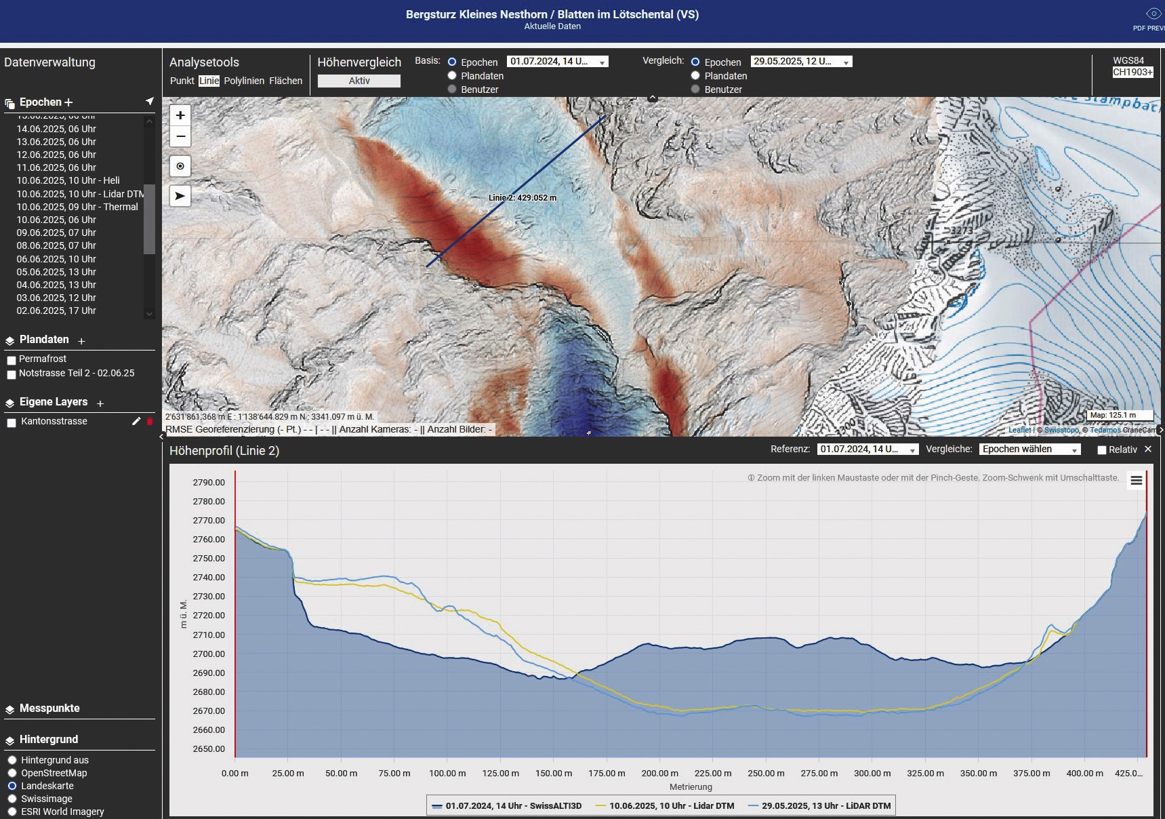Open the chart options hamburger menu
1165x819 pixels.
click(1136, 480)
